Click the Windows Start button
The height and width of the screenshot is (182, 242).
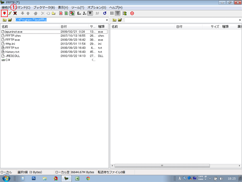tap(6, 179)
